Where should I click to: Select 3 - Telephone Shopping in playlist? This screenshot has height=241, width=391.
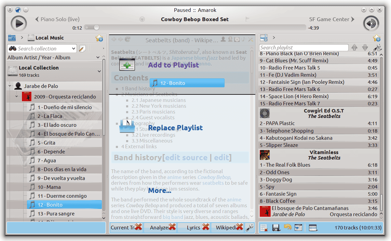tap(319, 131)
